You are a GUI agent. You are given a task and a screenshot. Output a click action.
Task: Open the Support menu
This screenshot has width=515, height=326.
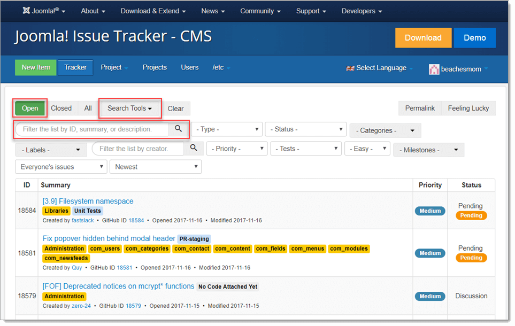(311, 11)
